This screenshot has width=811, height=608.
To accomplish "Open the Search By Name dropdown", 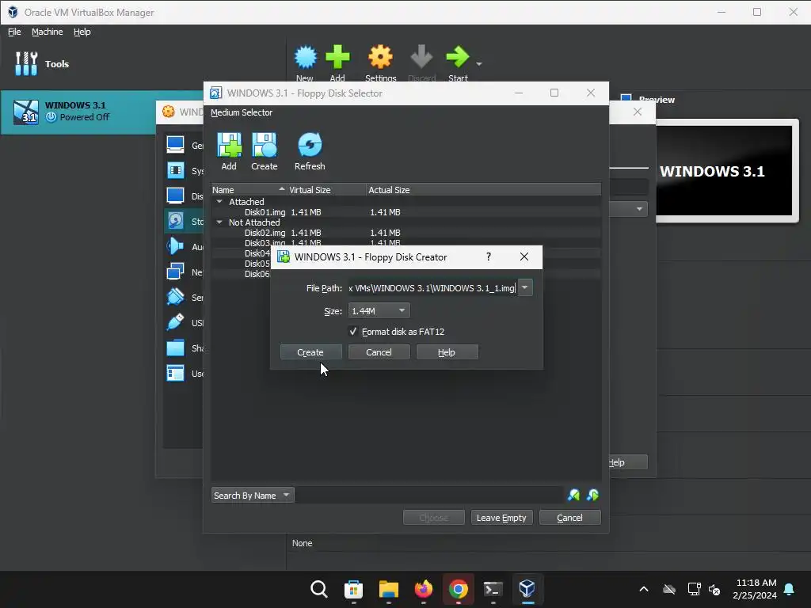I will 253,496.
